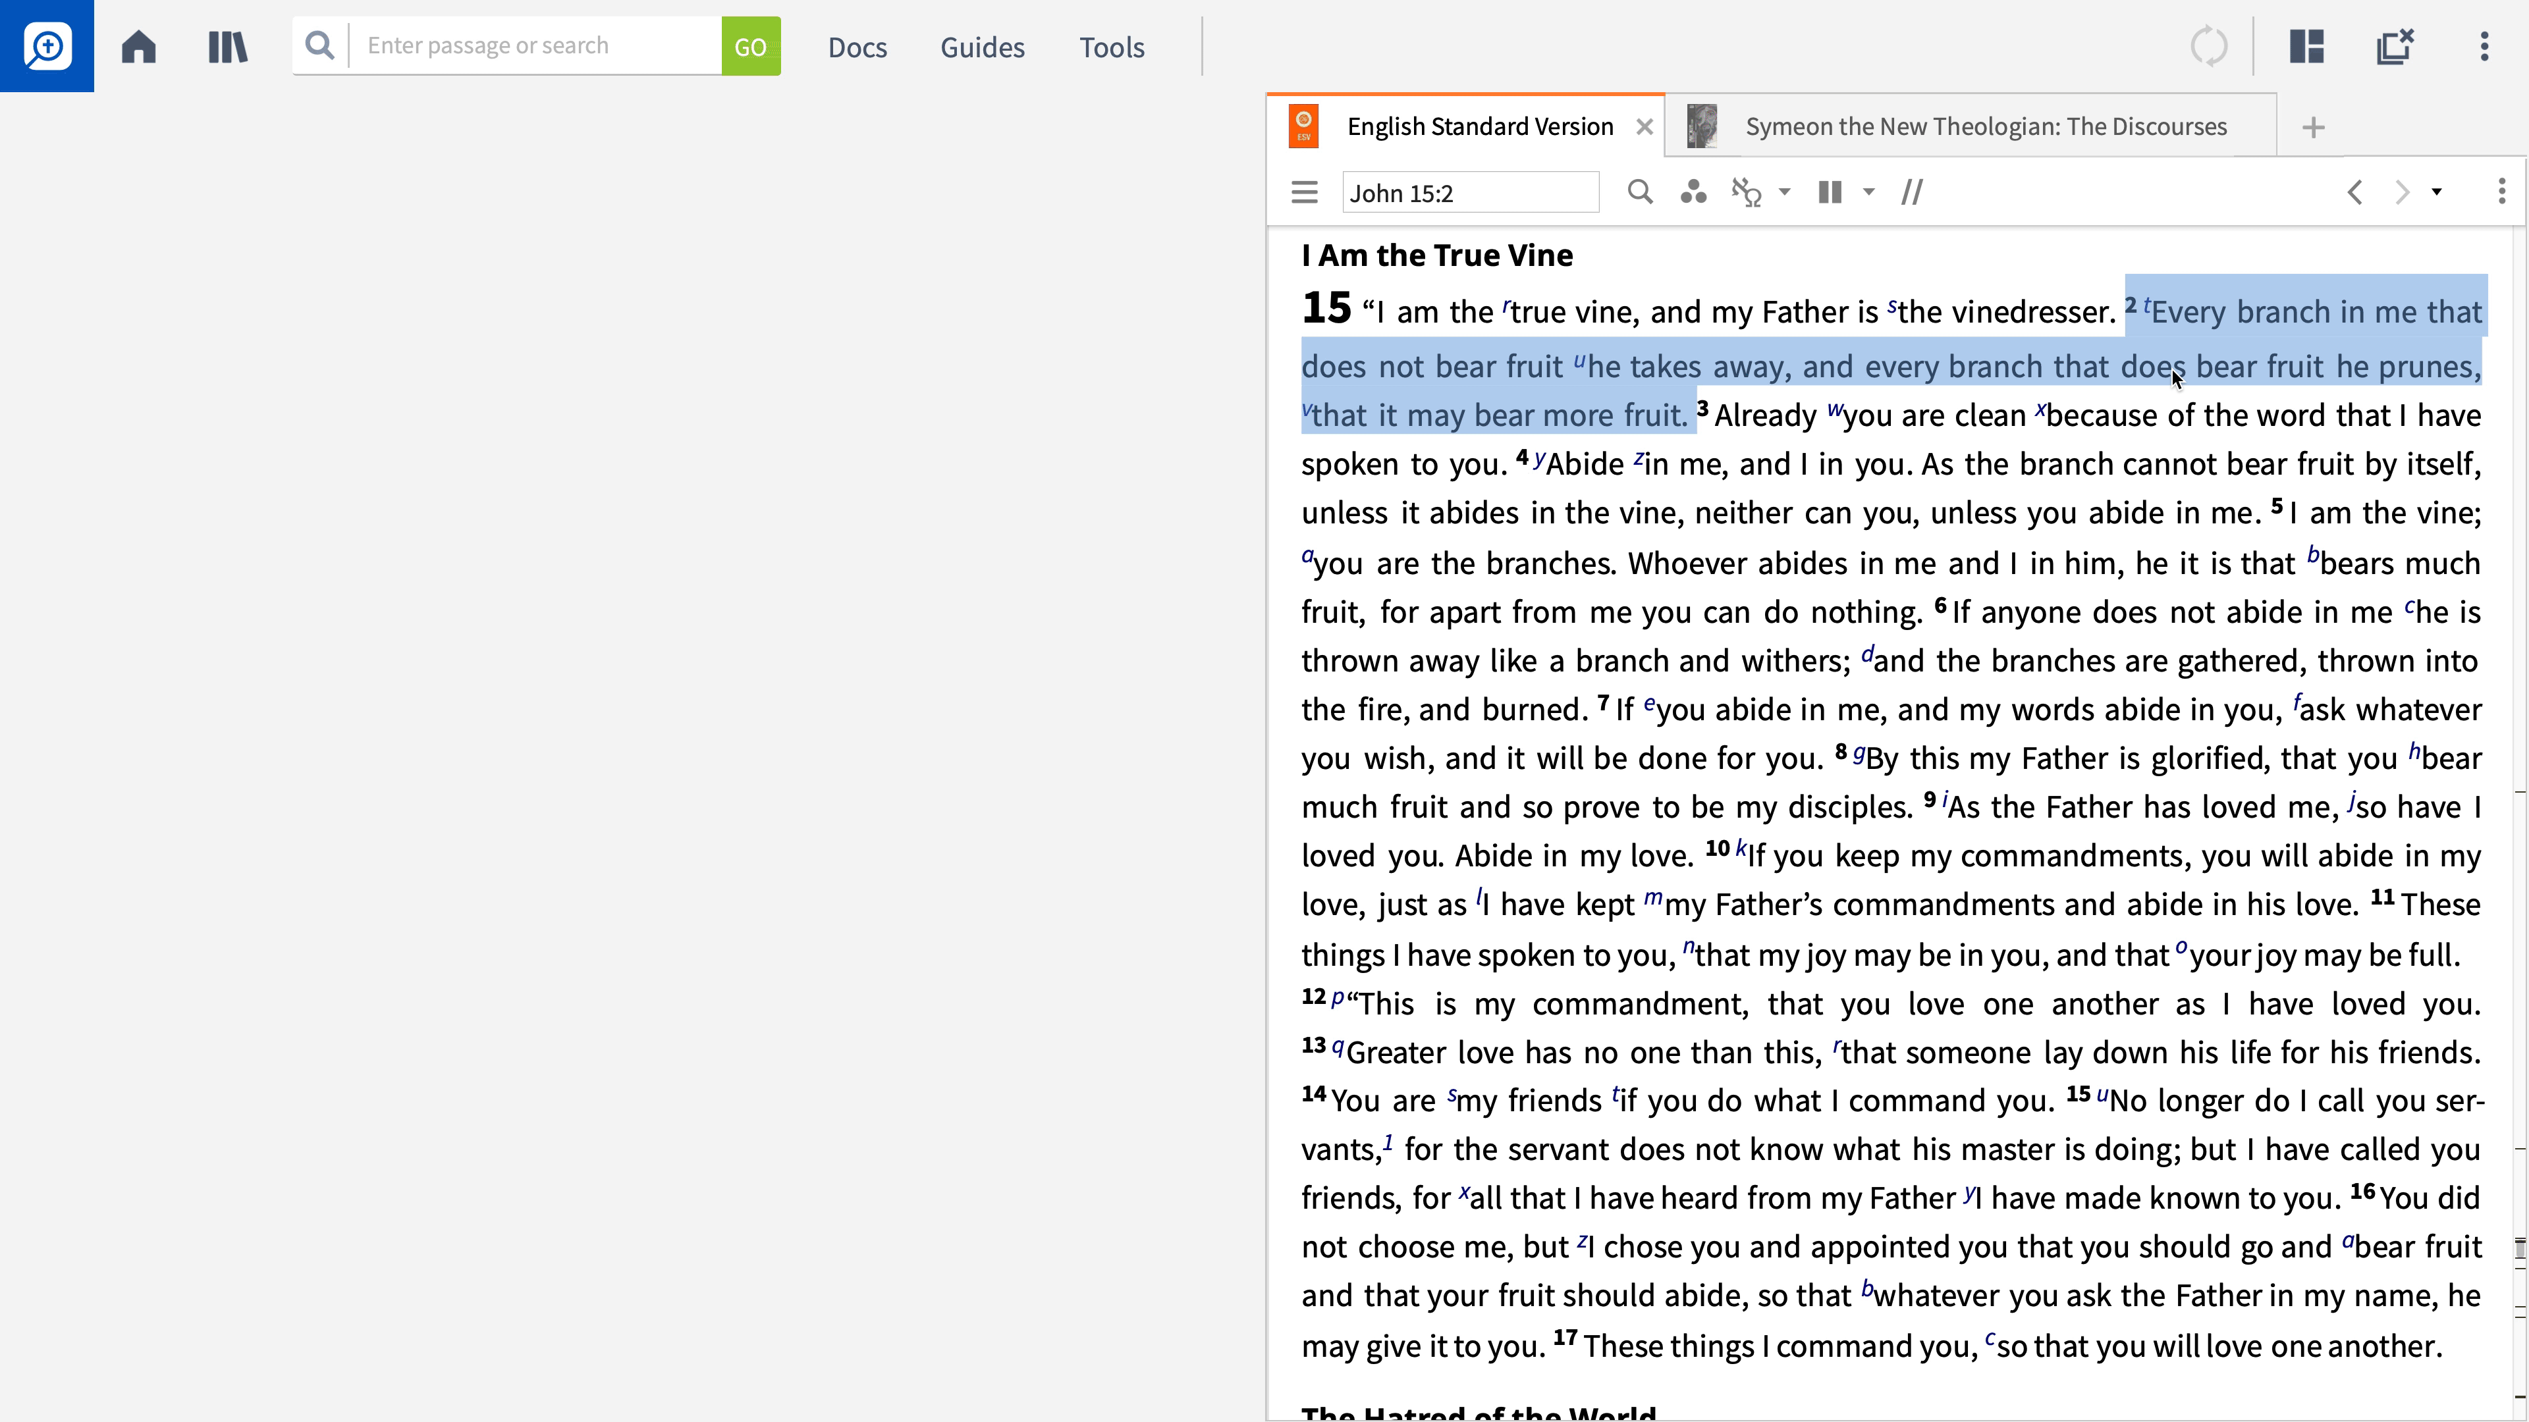Image resolution: width=2529 pixels, height=1422 pixels.
Task: Click the word 'vinedresser.' in verse 1
Action: click(x=2034, y=312)
